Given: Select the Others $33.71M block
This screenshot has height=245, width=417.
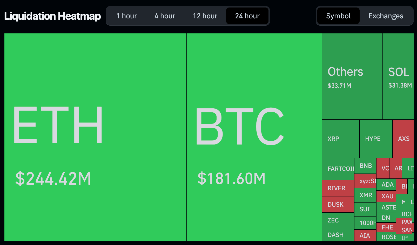Looking at the screenshot, I should point(352,76).
